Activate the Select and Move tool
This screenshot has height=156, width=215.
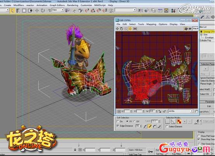[x=37, y=10]
